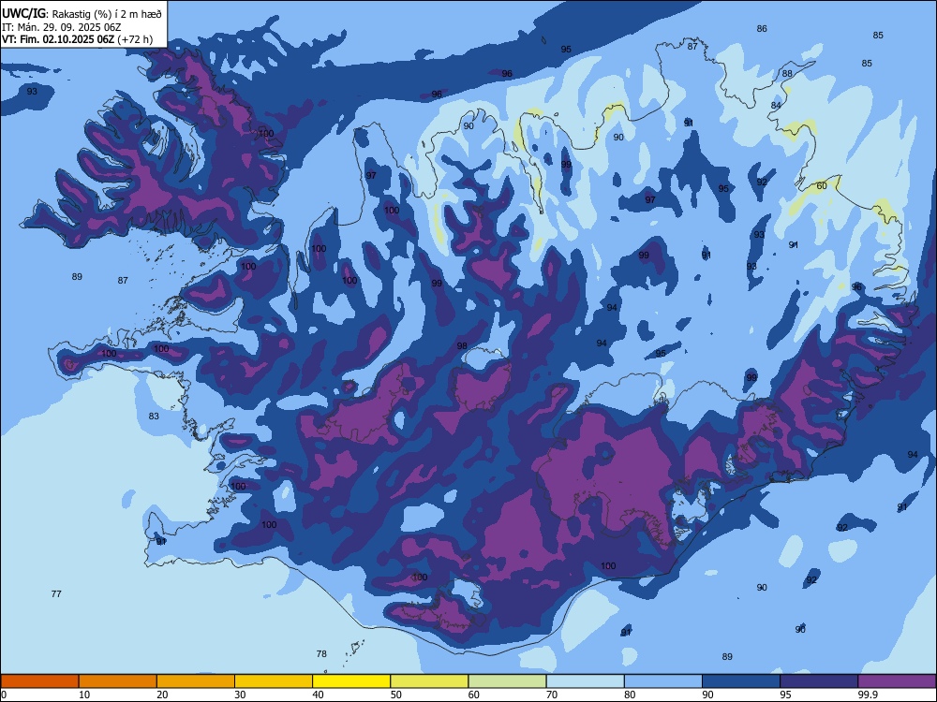Click the orange 10–20 legend swatch
The height and width of the screenshot is (702, 937).
click(118, 681)
